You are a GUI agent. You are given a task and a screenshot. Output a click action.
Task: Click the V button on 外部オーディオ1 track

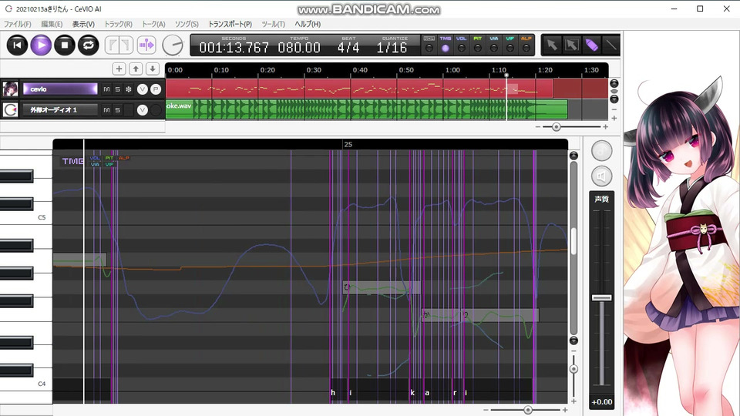click(142, 110)
